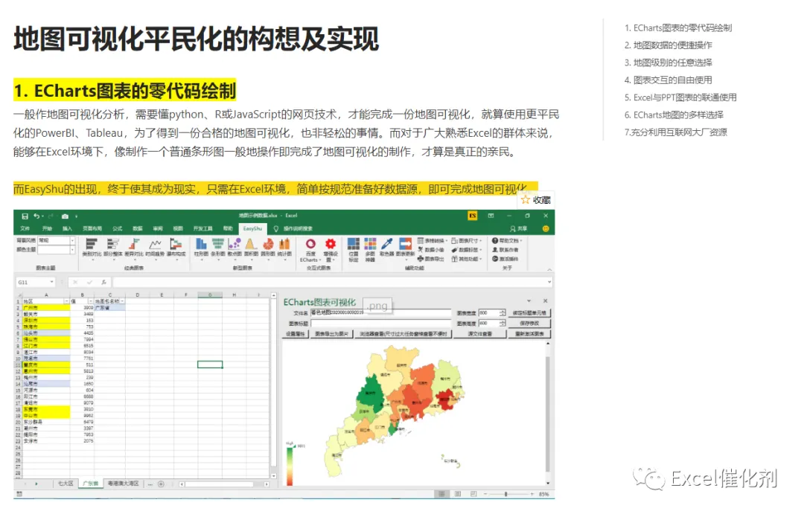
Task: Click the new sheet plus icon
Action: click(x=161, y=484)
